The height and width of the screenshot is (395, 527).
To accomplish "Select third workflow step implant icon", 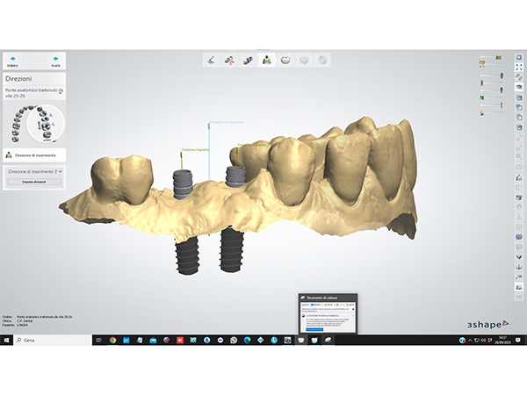I will (249, 60).
